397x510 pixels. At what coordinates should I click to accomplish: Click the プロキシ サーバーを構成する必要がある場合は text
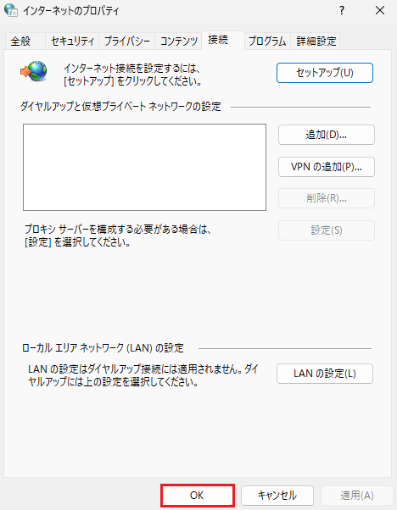[118, 236]
